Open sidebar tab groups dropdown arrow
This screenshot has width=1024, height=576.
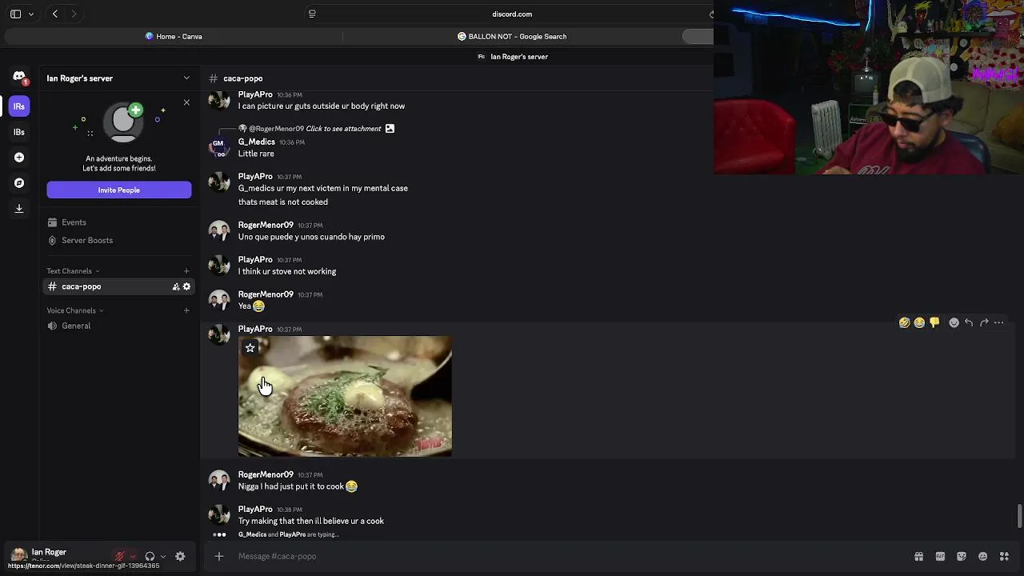[32, 14]
